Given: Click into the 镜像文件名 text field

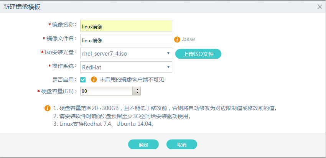Looking at the screenshot, I should pyautogui.click(x=126, y=39).
